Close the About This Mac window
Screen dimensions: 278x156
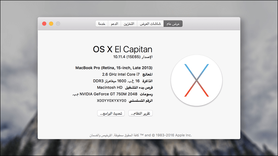click(x=44, y=24)
